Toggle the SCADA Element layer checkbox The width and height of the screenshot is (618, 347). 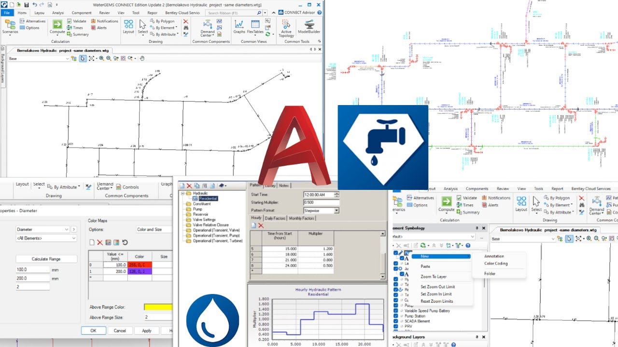396,321
